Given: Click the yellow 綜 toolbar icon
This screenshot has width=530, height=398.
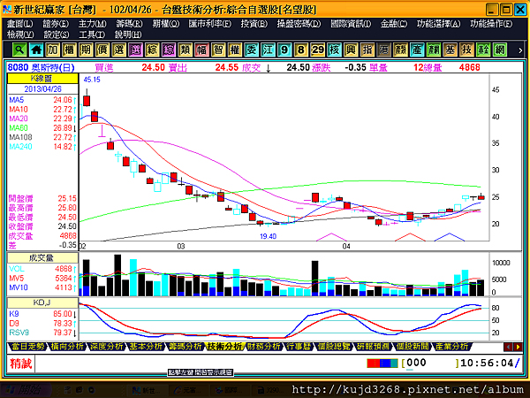Looking at the screenshot, I should (152, 50).
